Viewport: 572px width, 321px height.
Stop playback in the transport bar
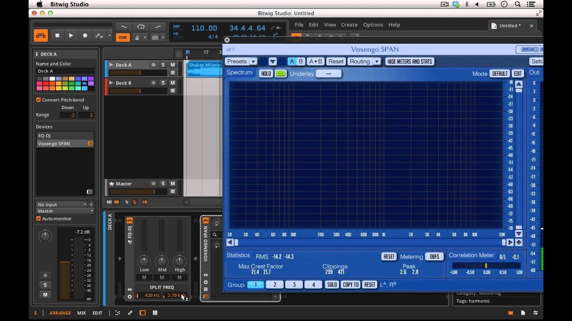coord(57,36)
